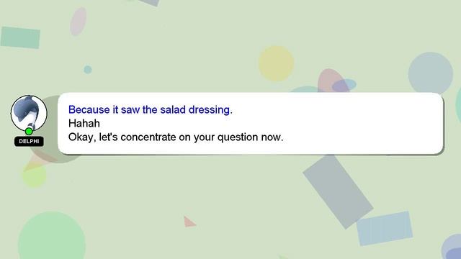The image size is (461, 259).
Task: Click the light blue rectangle at lower right
Action: 385,228
